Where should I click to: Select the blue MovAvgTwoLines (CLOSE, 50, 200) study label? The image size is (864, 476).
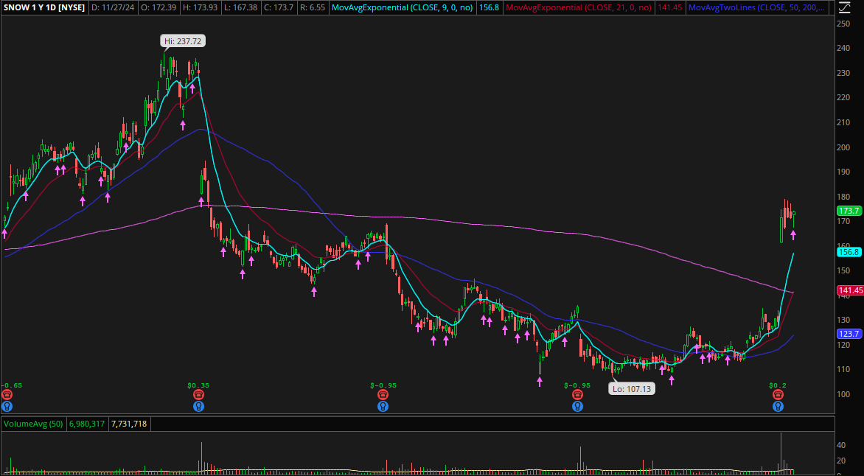[758, 7]
